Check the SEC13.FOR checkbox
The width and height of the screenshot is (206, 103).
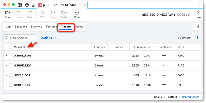(10, 75)
